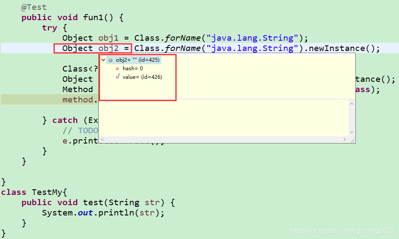Click the TODO comment line
Image resolution: width=399 pixels, height=239 pixels.
click(80, 131)
